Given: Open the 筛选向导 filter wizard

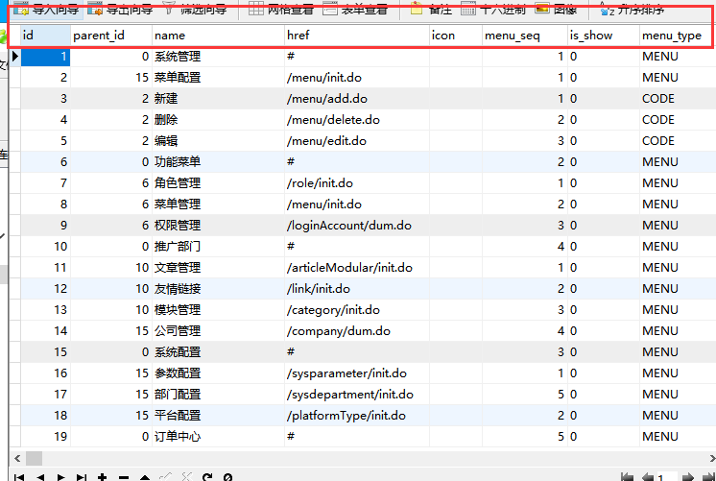Looking at the screenshot, I should pos(195,9).
